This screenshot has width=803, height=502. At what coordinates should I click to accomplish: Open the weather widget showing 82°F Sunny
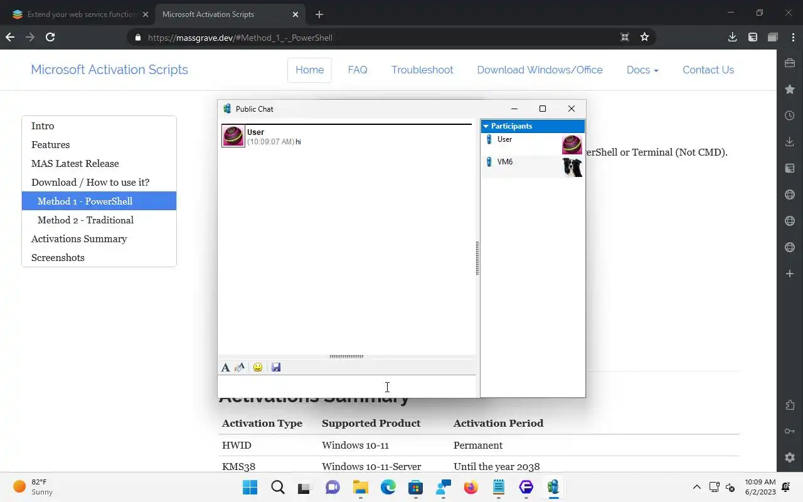pyautogui.click(x=33, y=487)
